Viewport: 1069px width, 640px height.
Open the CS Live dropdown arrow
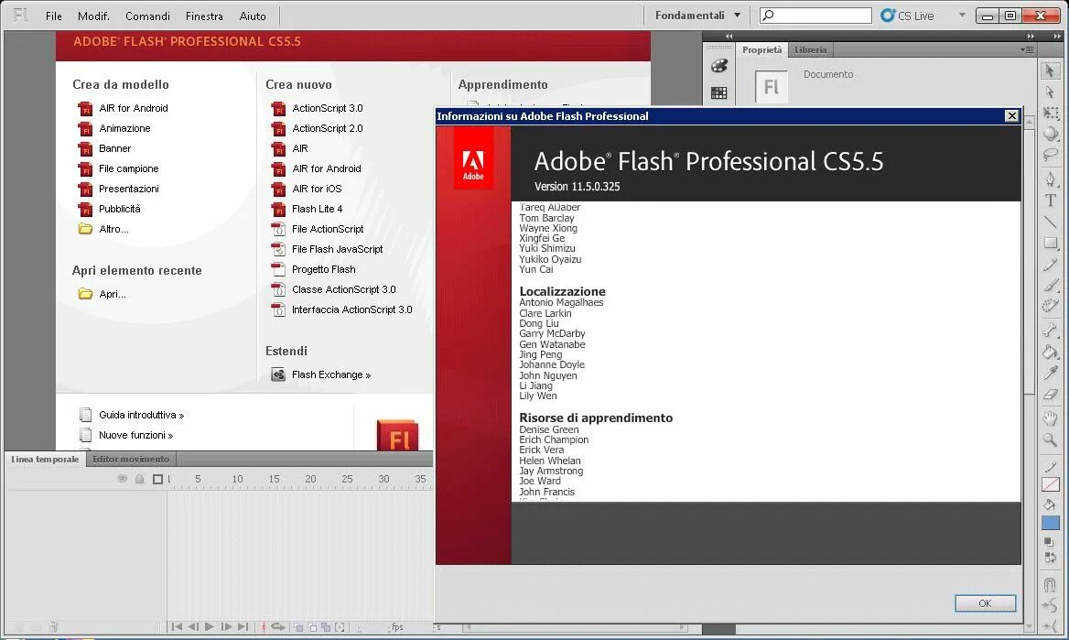[962, 15]
